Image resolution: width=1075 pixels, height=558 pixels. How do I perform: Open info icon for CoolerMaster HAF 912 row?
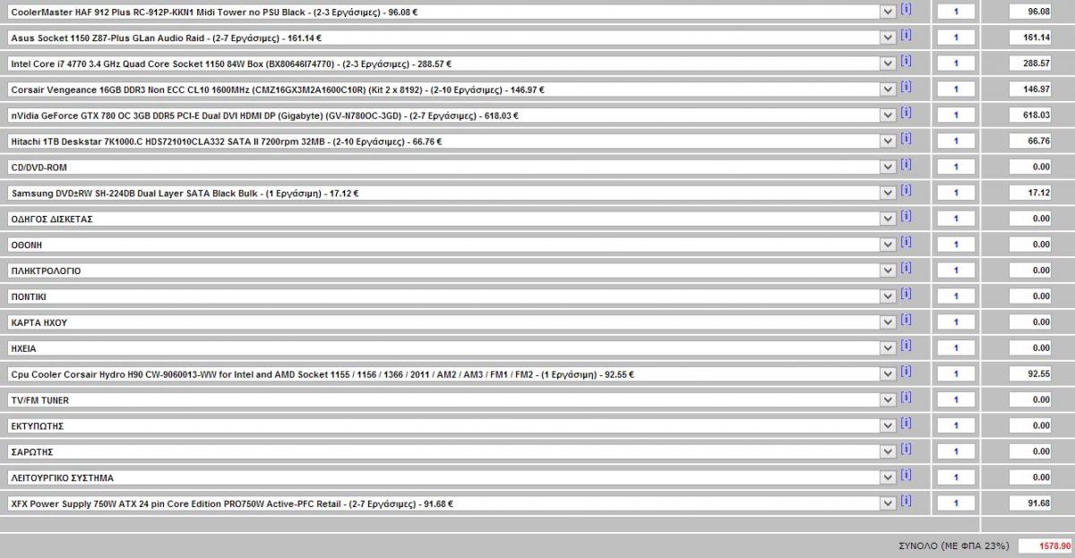906,10
